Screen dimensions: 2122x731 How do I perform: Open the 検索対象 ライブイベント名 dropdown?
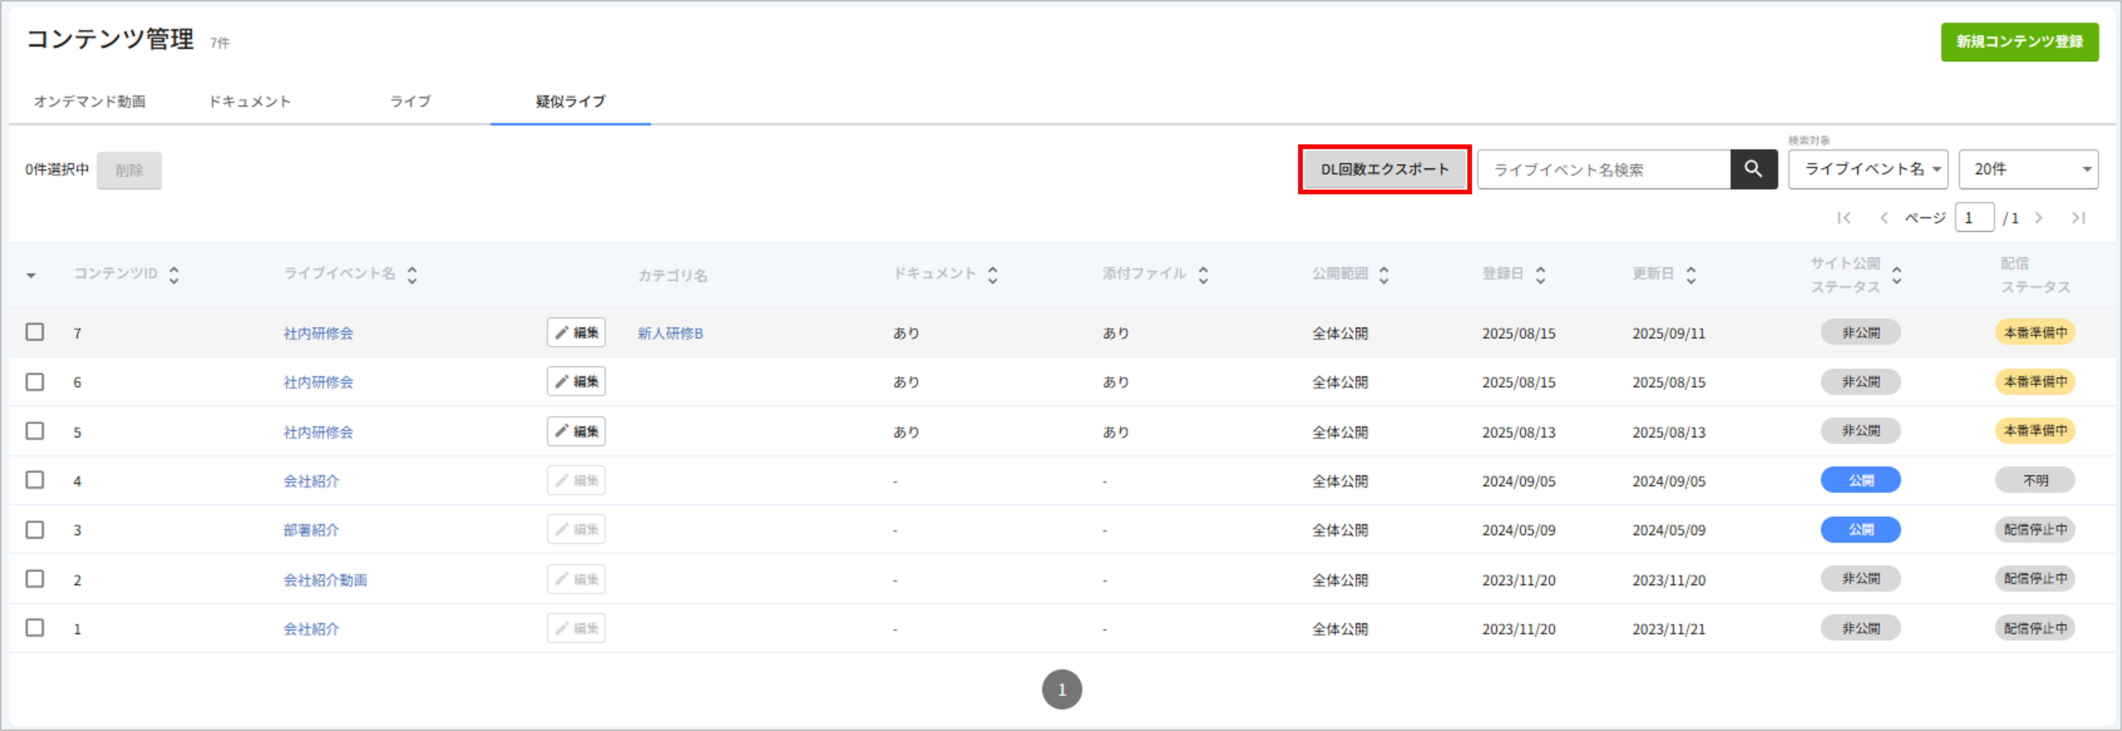pos(1867,170)
